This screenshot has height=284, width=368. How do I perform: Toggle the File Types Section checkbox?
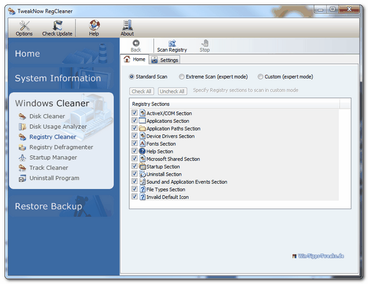pos(134,189)
